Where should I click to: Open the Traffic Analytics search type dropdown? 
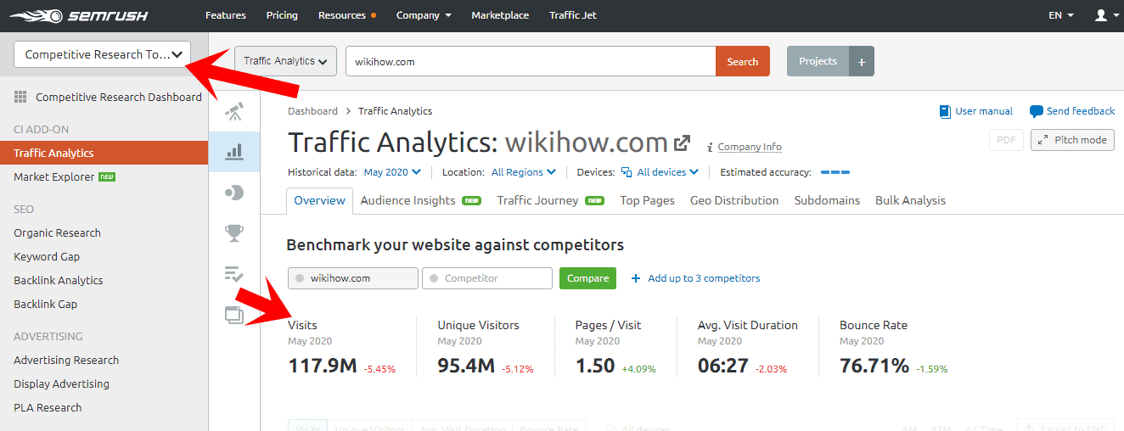[285, 61]
